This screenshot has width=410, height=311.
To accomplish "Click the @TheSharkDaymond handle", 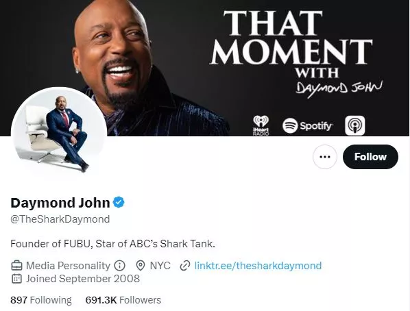I will (60, 219).
